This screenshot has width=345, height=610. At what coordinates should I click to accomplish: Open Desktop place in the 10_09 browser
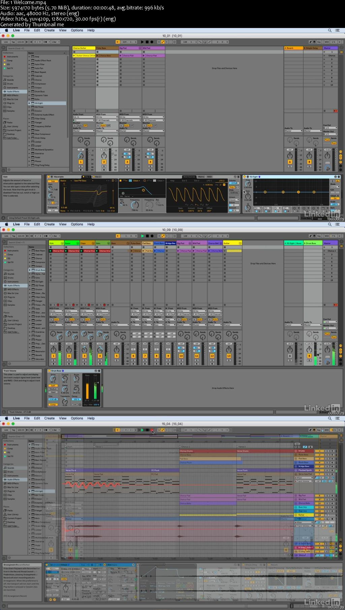[11, 328]
